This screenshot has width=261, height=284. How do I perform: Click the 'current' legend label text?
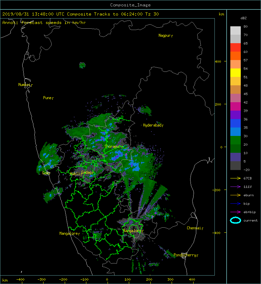pos(251,221)
